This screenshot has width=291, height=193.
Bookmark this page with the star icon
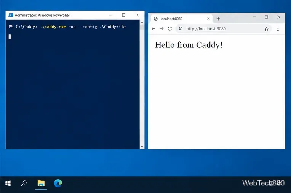(267, 28)
